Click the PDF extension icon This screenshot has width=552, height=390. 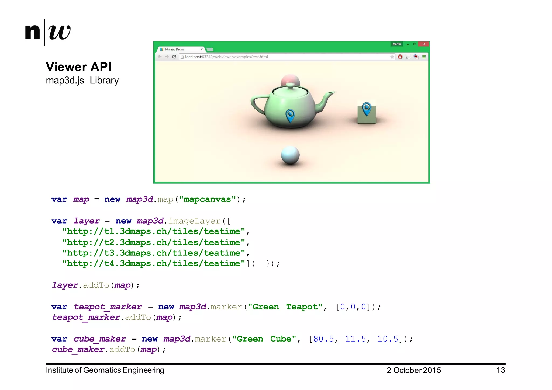pyautogui.click(x=416, y=57)
